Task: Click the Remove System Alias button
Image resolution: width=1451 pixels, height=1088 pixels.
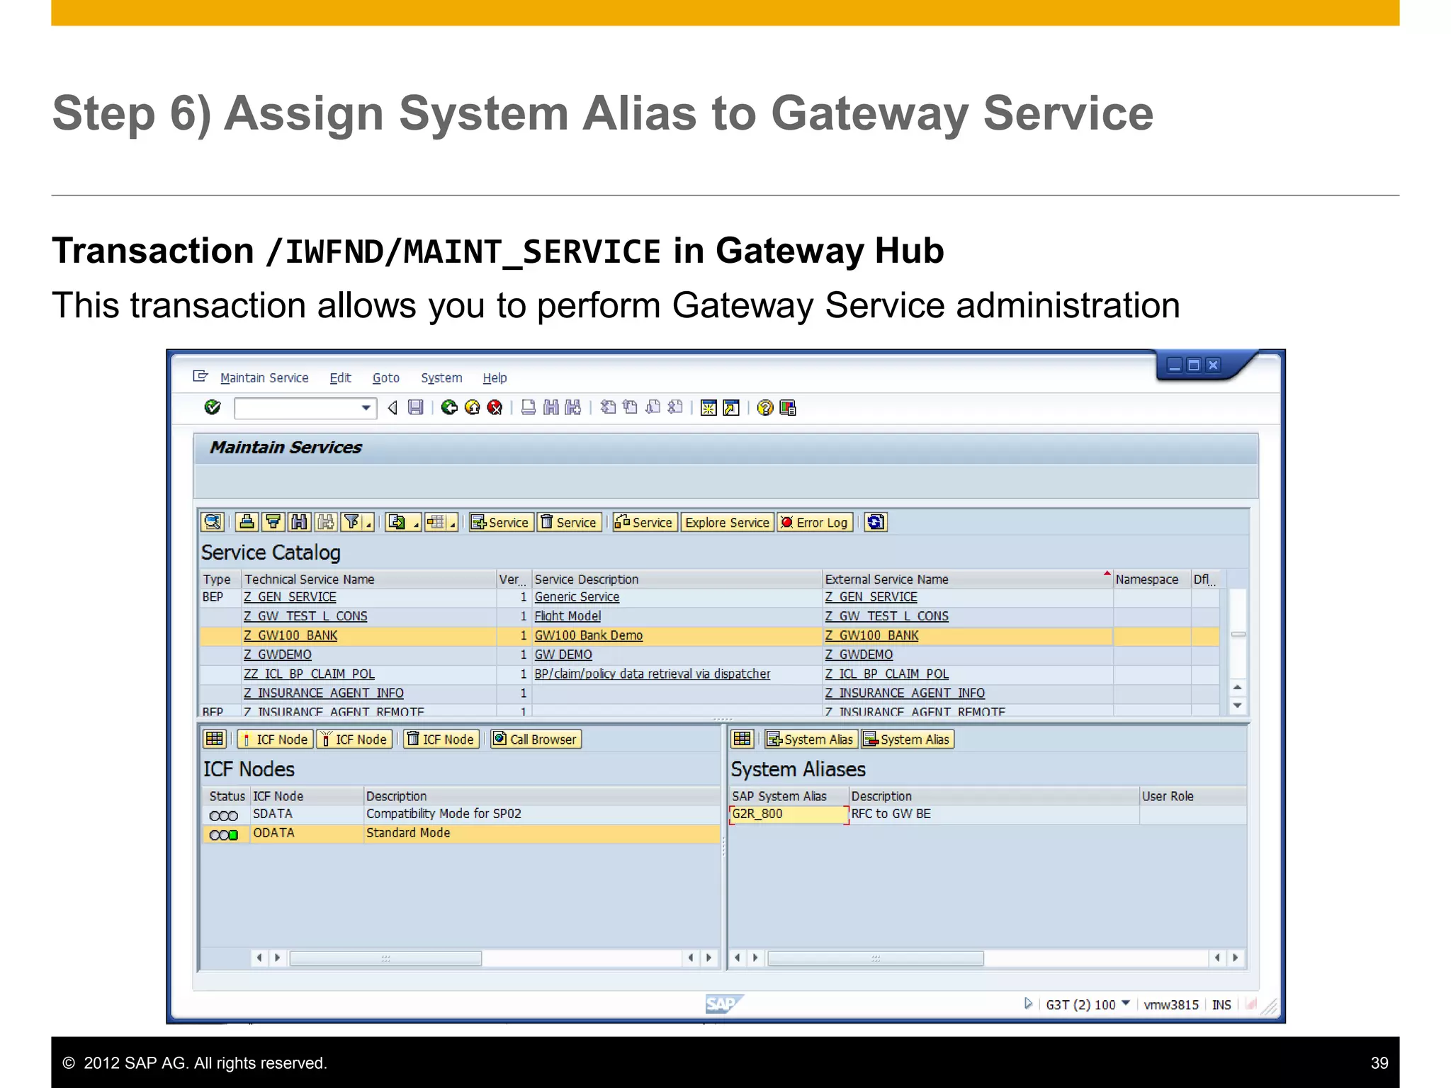Action: coord(908,739)
